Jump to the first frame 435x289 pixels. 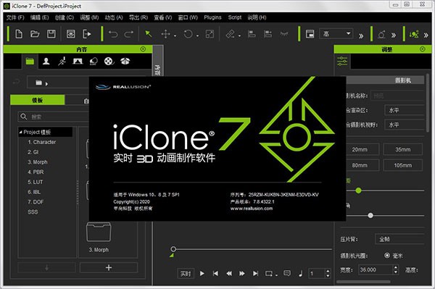tap(215, 274)
